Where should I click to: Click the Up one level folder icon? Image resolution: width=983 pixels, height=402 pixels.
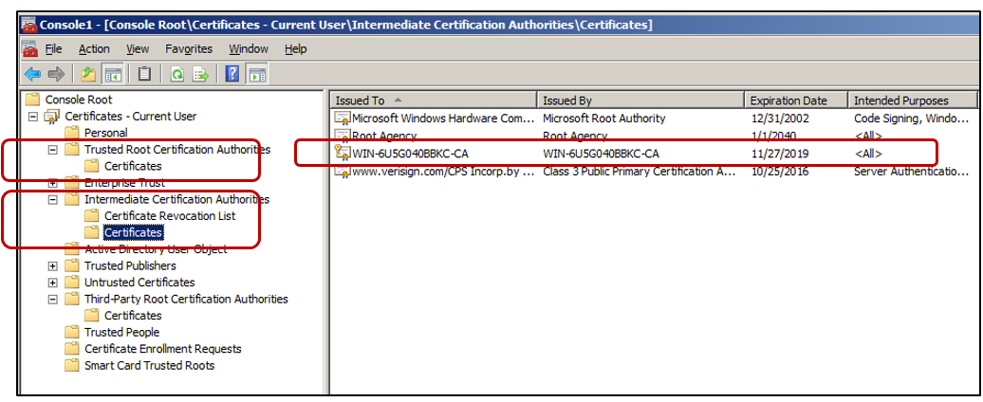tap(88, 74)
